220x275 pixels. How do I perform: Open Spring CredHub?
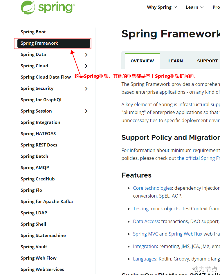click(38, 179)
